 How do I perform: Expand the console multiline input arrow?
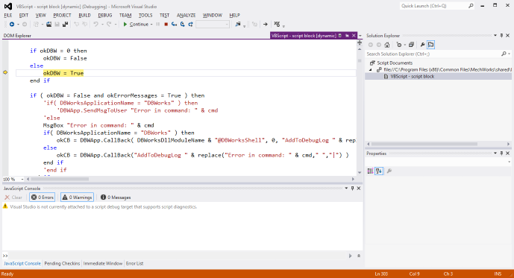pyautogui.click(x=359, y=256)
